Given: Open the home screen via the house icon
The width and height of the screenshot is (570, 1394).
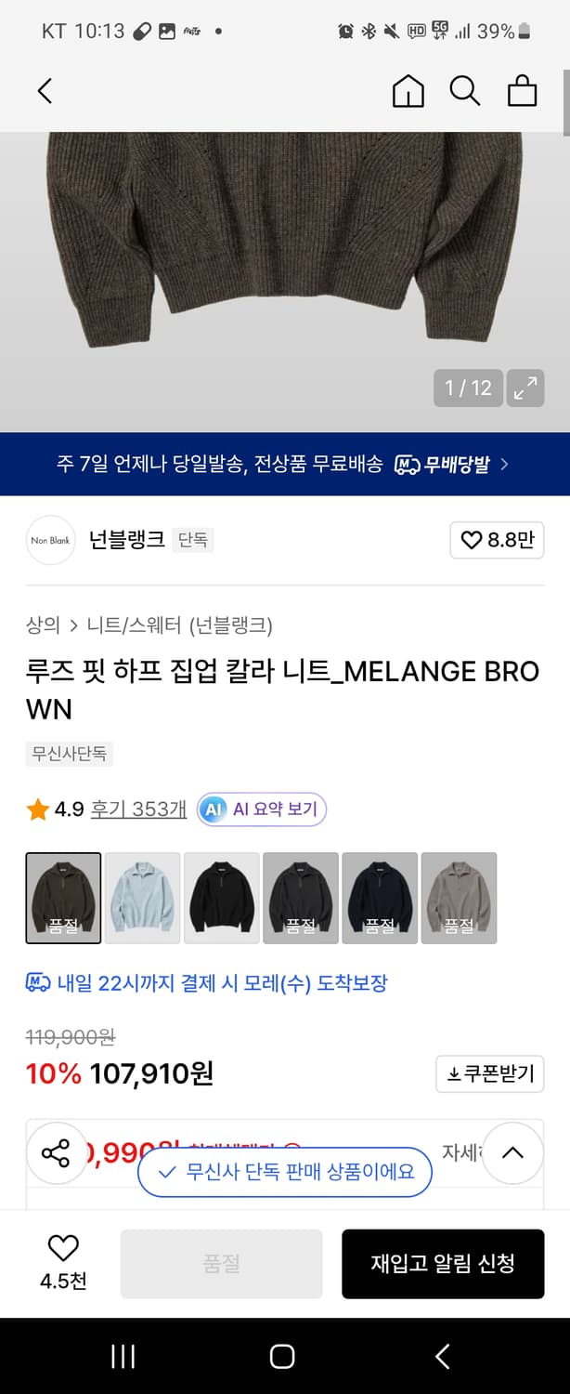Looking at the screenshot, I should [x=408, y=90].
